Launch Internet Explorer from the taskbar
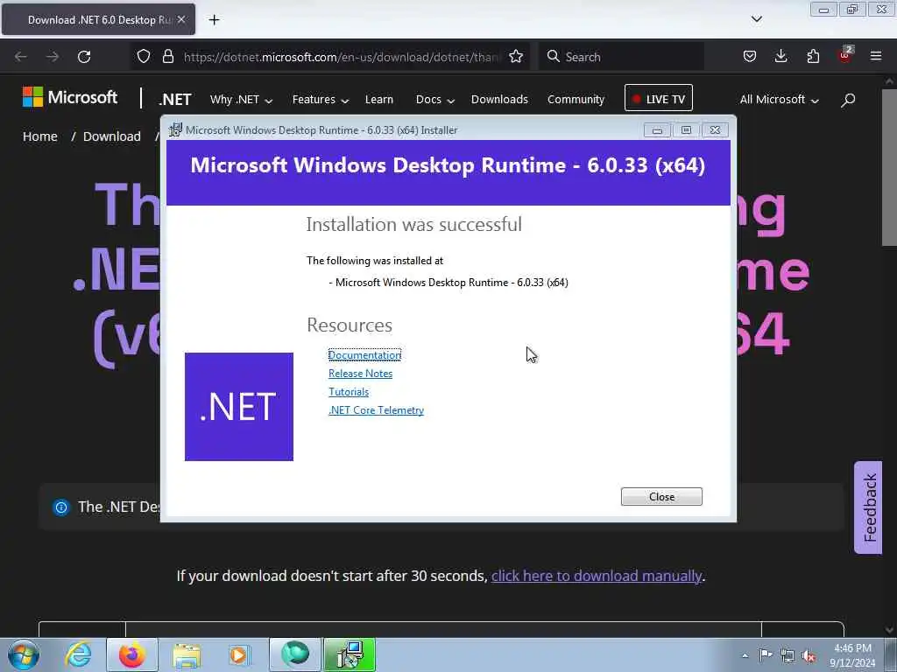 coord(78,654)
